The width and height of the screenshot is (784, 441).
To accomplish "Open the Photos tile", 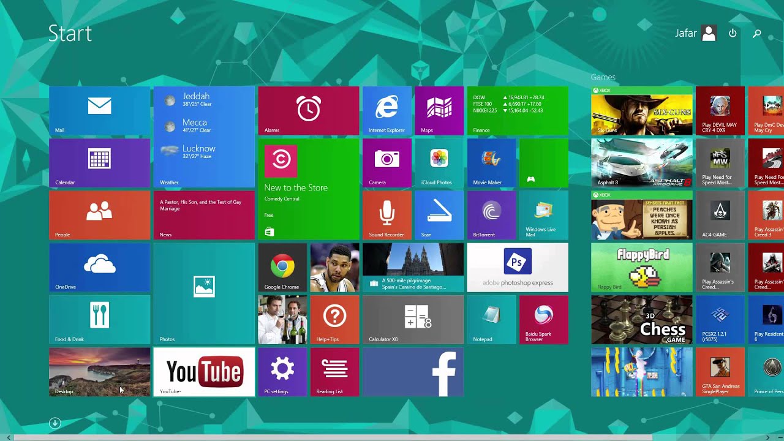I will click(x=204, y=293).
